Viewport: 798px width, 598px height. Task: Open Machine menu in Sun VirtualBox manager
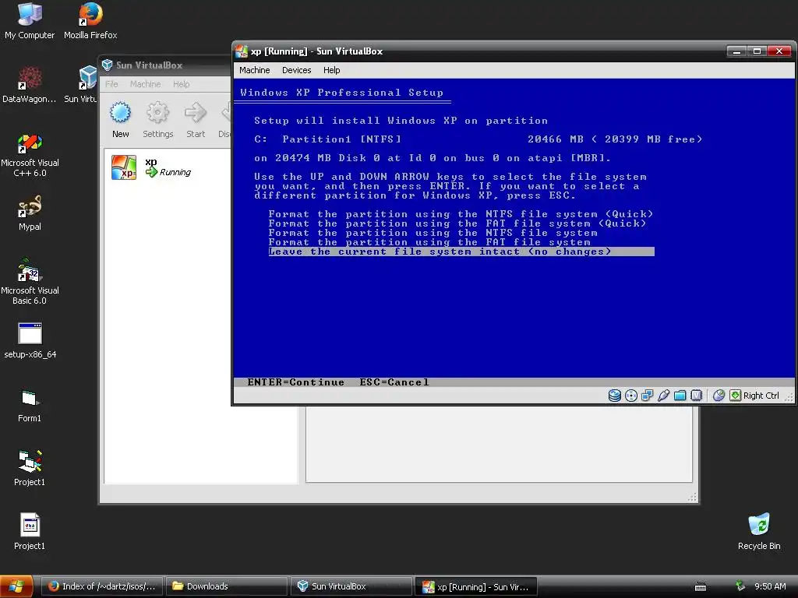coord(145,84)
